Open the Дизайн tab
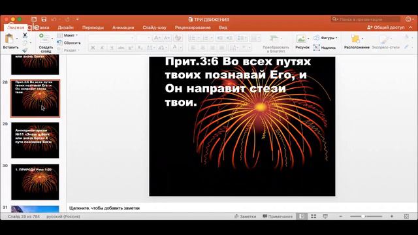 click(x=65, y=27)
